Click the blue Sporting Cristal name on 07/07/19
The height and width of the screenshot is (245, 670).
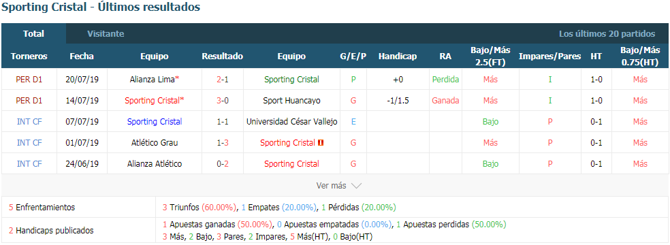155,122
